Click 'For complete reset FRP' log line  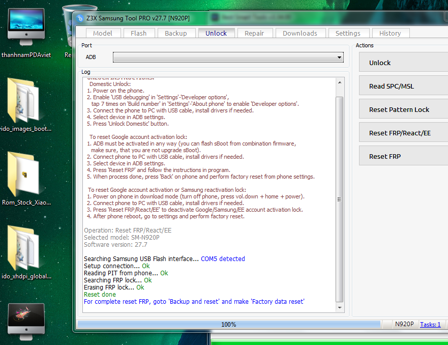[x=194, y=302]
